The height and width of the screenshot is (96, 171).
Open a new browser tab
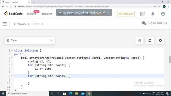[x=34, y=2]
